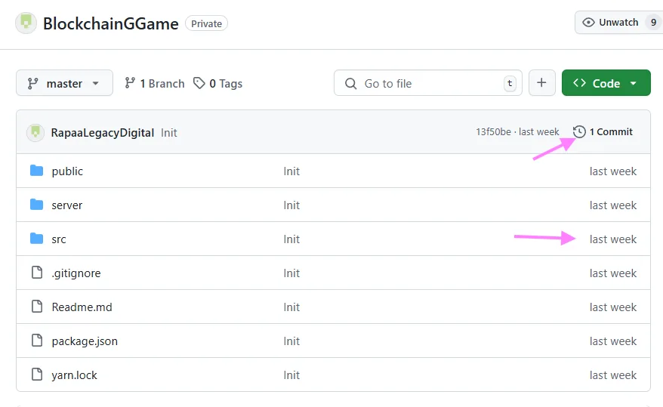
Task: Click the Init commit message in Readme.md row
Action: coord(291,307)
